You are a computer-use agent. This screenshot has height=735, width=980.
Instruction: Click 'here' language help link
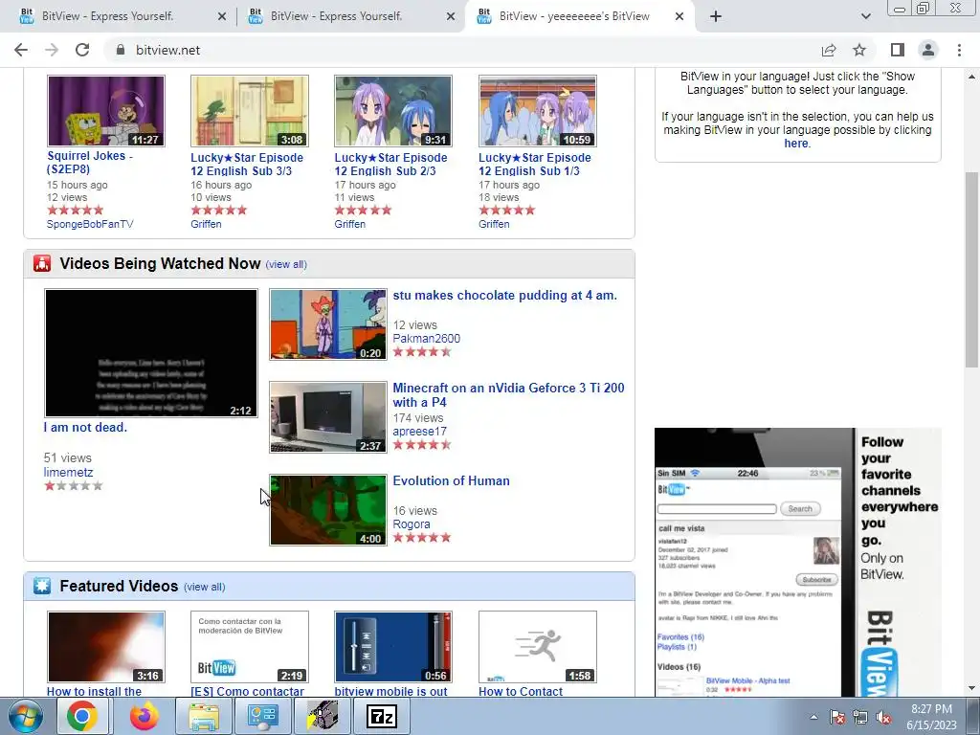tap(795, 144)
